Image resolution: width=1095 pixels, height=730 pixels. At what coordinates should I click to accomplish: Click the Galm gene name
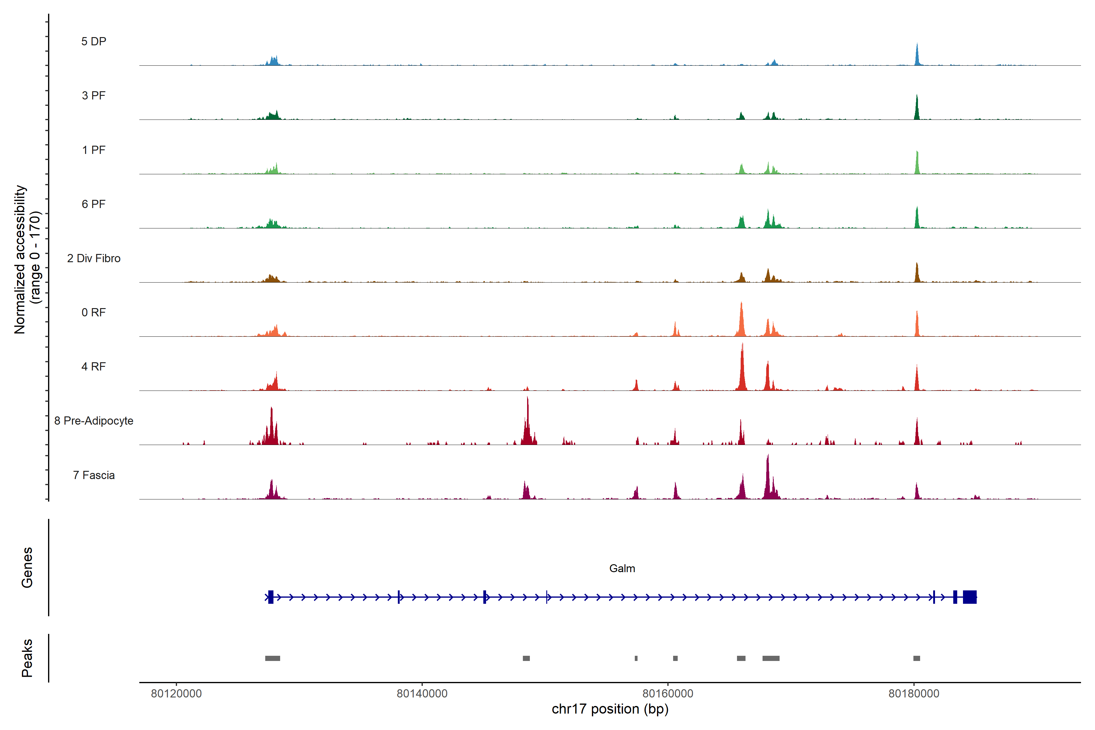pos(622,568)
